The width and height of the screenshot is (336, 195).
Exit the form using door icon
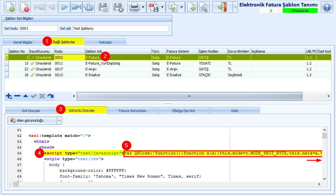(222, 7)
